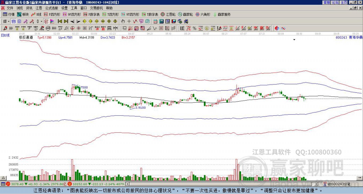
Task: Open the 六角形 hexagon tool
Action: 203,14
